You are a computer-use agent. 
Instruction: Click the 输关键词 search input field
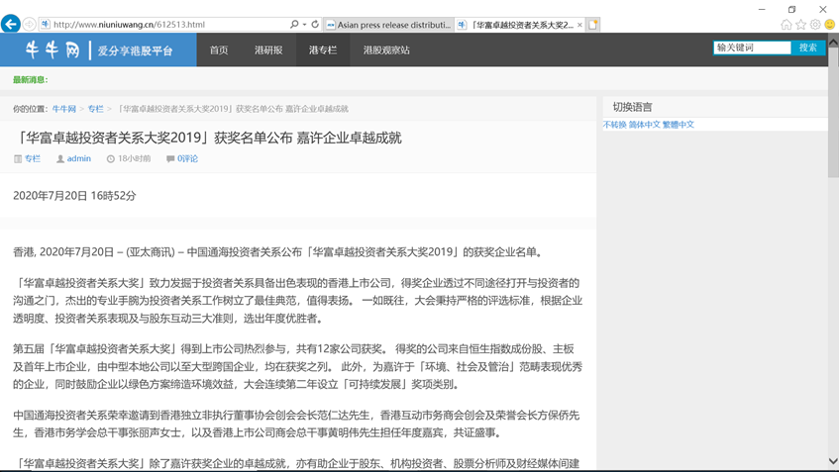pyautogui.click(x=752, y=47)
